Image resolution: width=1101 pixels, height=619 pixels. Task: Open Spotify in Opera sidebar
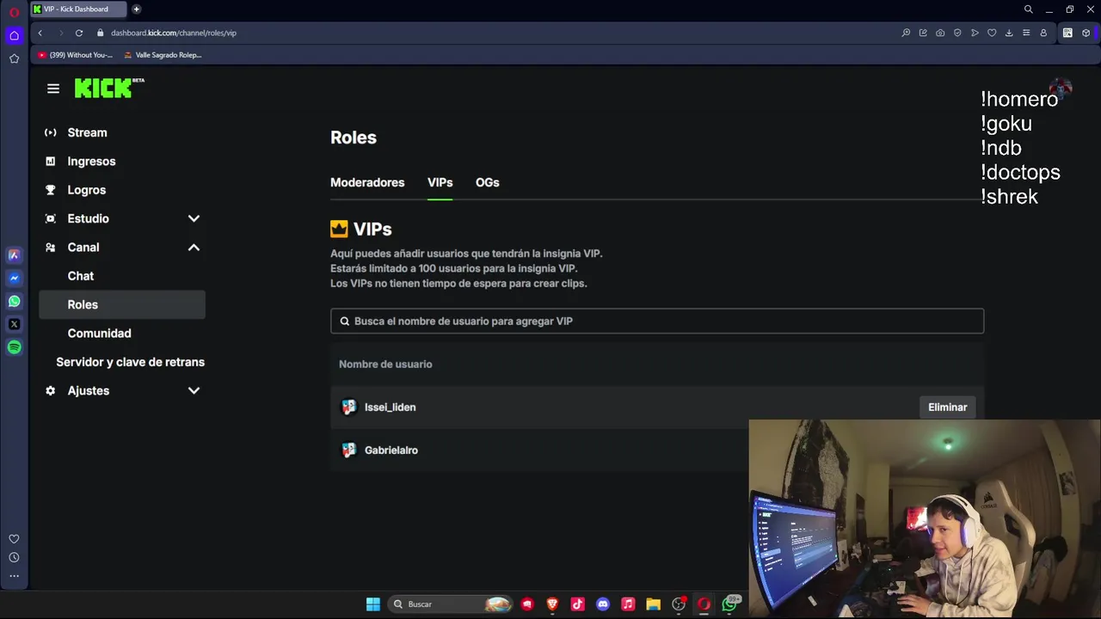point(14,347)
